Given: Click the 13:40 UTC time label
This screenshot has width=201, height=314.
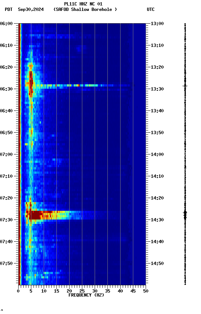Looking at the screenshot, I should point(157,111).
